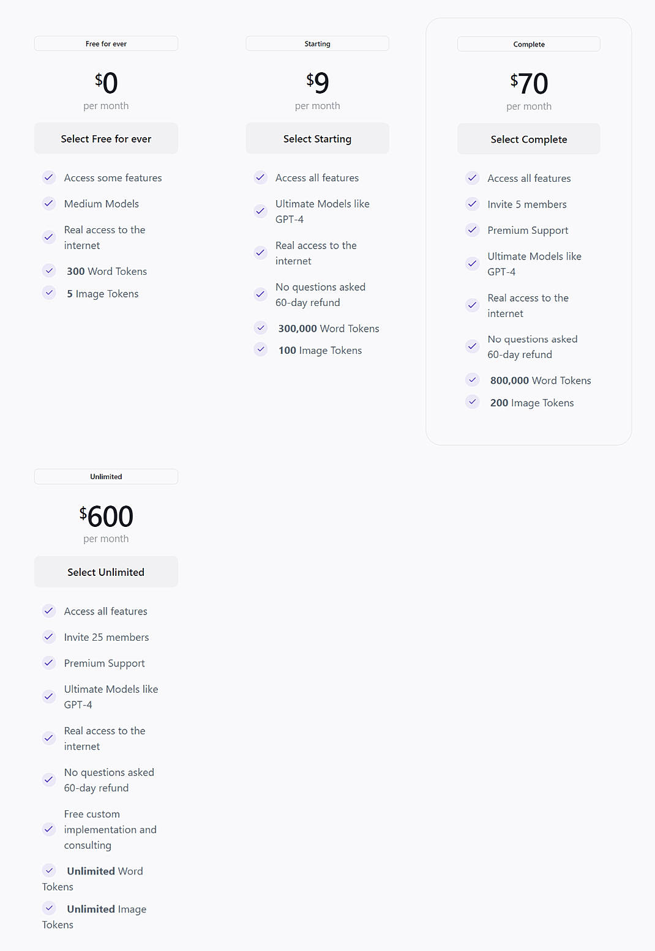
Task: Click the checkmark beside Ultimate Models like GPT-4 in Starting
Action: coord(260,211)
